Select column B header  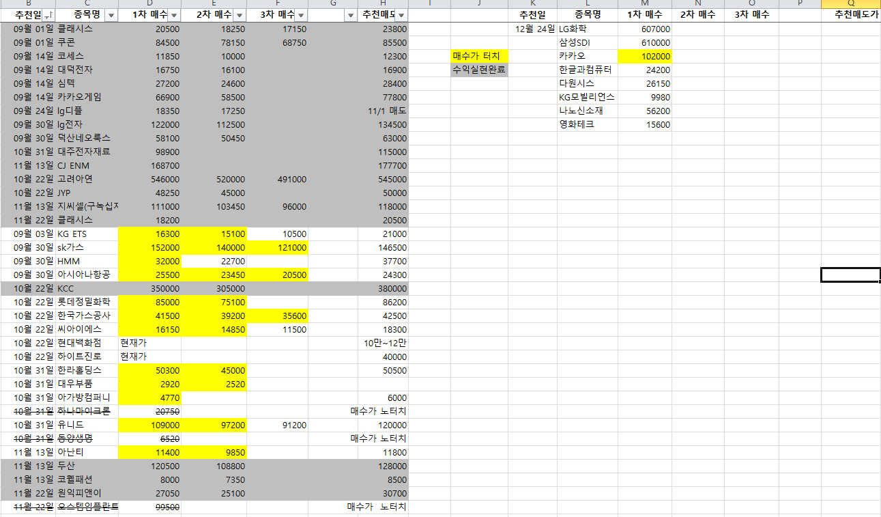[x=28, y=3]
